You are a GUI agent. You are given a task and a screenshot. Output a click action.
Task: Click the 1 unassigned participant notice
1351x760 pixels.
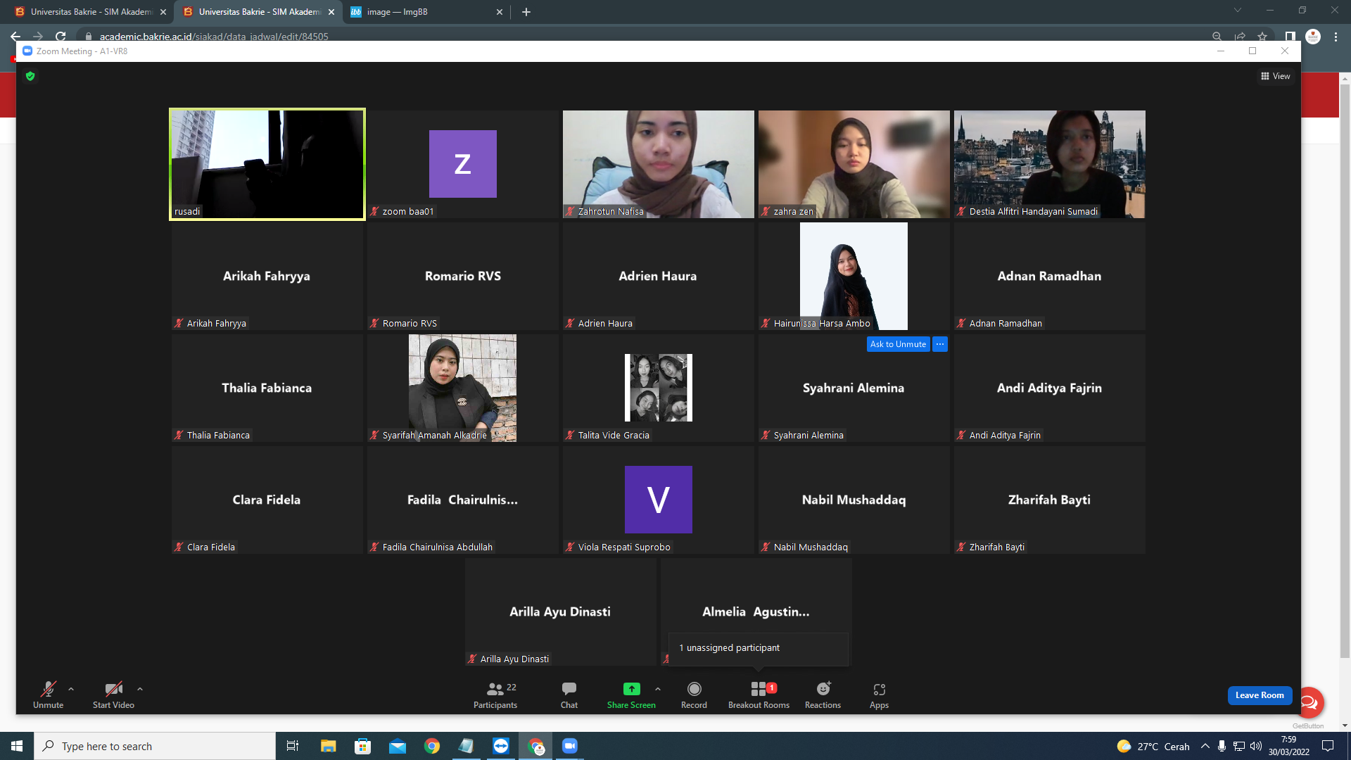coord(758,648)
